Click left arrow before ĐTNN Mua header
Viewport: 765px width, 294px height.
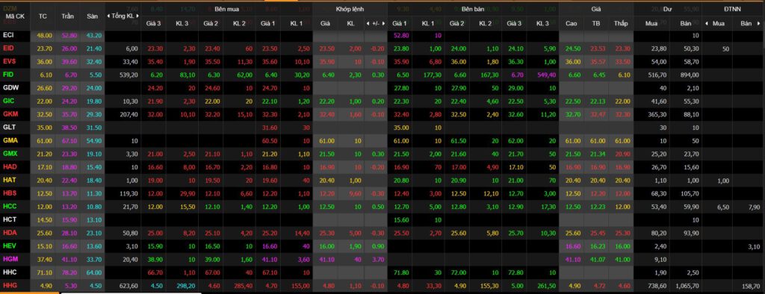[x=706, y=23]
